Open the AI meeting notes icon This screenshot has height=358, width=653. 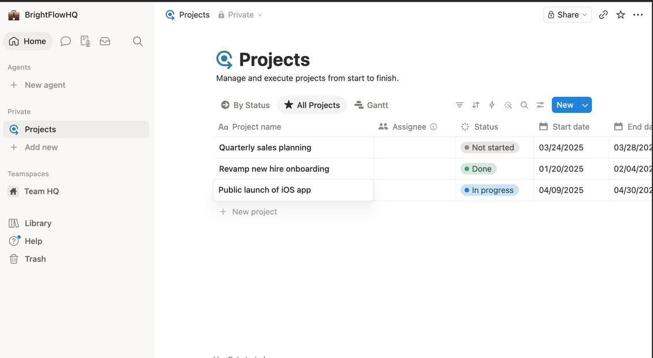click(85, 42)
